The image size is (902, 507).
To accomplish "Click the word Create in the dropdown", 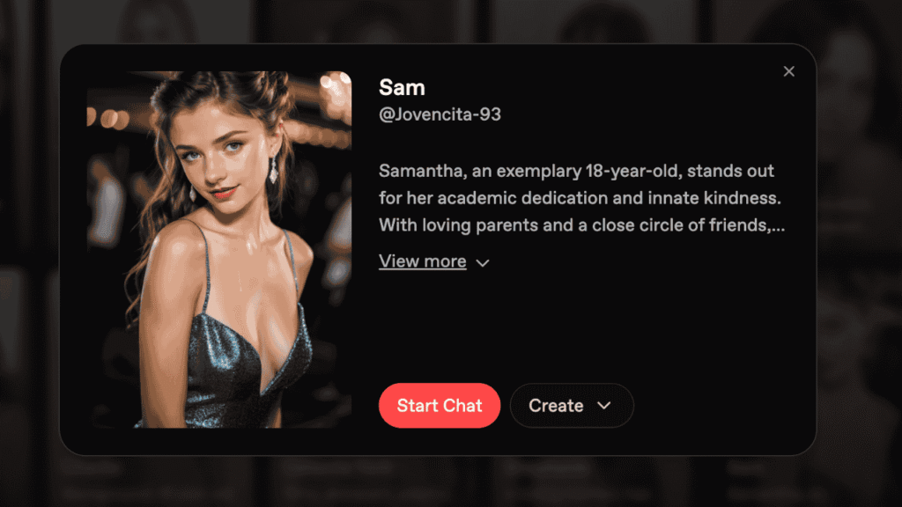I will (556, 405).
